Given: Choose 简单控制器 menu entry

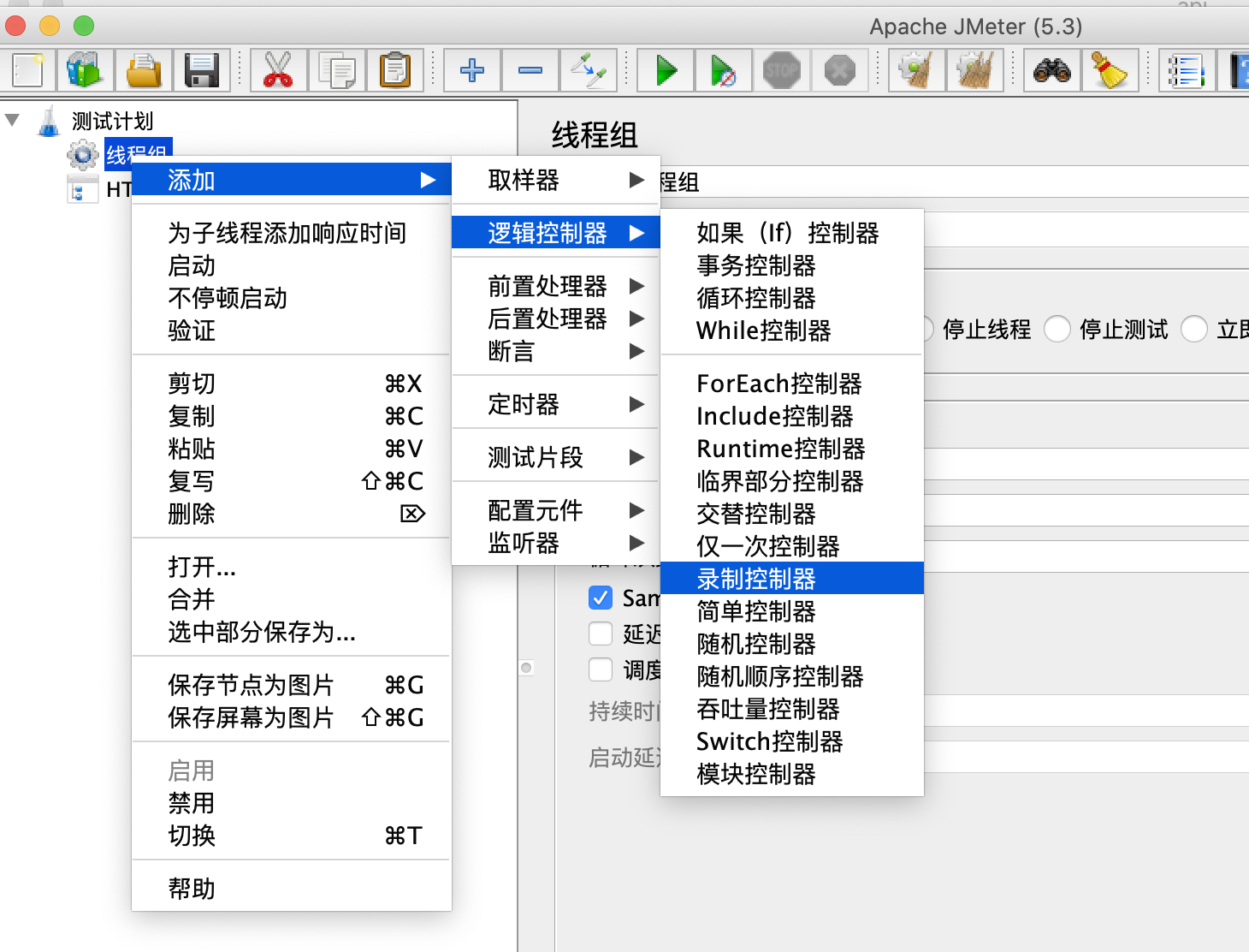Looking at the screenshot, I should pyautogui.click(x=792, y=611).
